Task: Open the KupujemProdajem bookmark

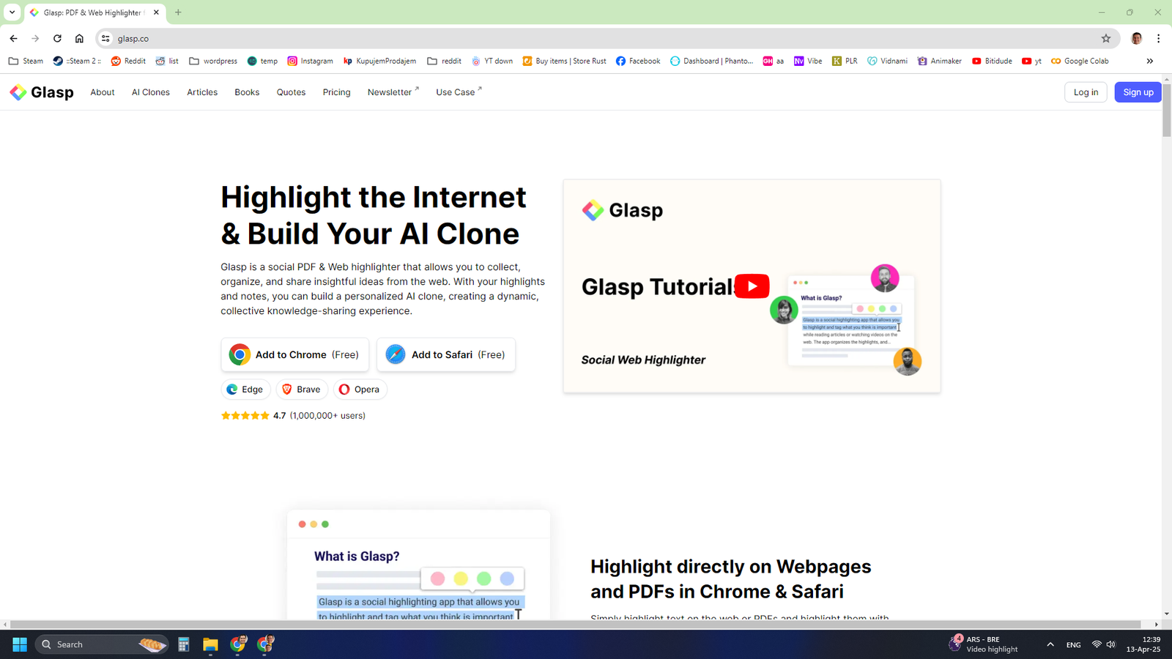Action: click(379, 61)
